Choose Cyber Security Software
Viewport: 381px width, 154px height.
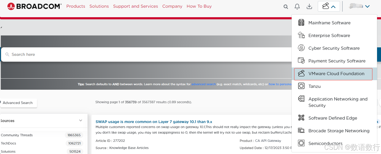click(x=334, y=48)
